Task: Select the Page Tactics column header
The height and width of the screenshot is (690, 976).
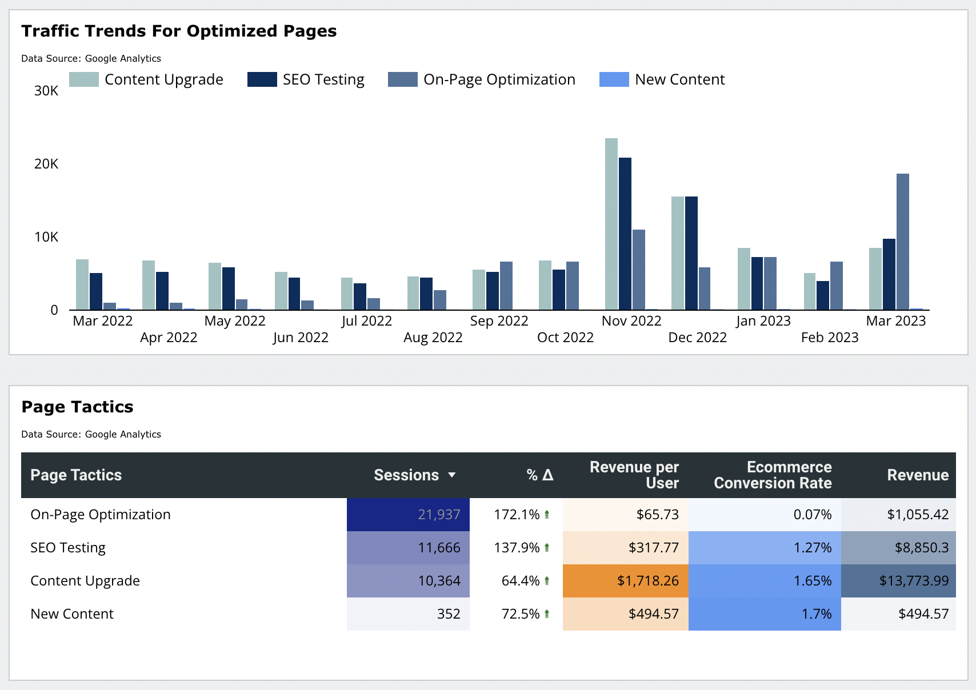Action: click(76, 475)
